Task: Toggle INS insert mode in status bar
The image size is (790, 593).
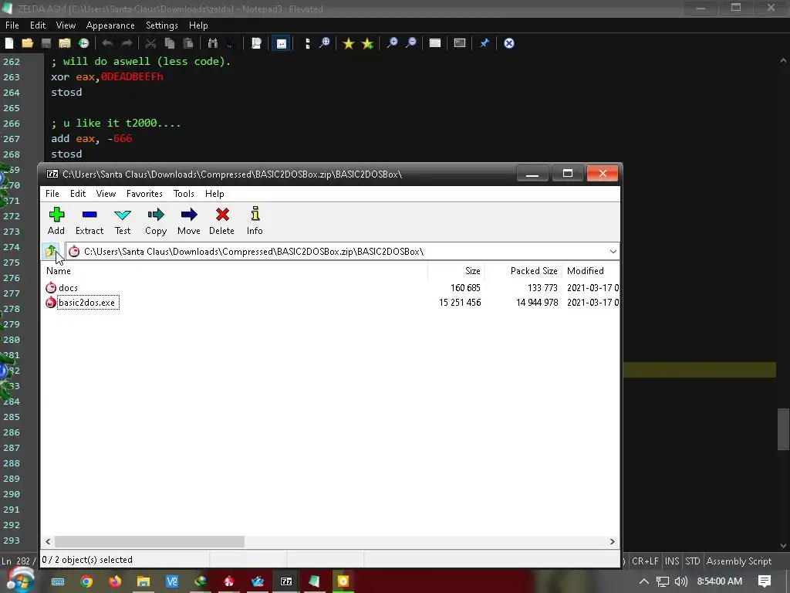Action: [x=672, y=561]
